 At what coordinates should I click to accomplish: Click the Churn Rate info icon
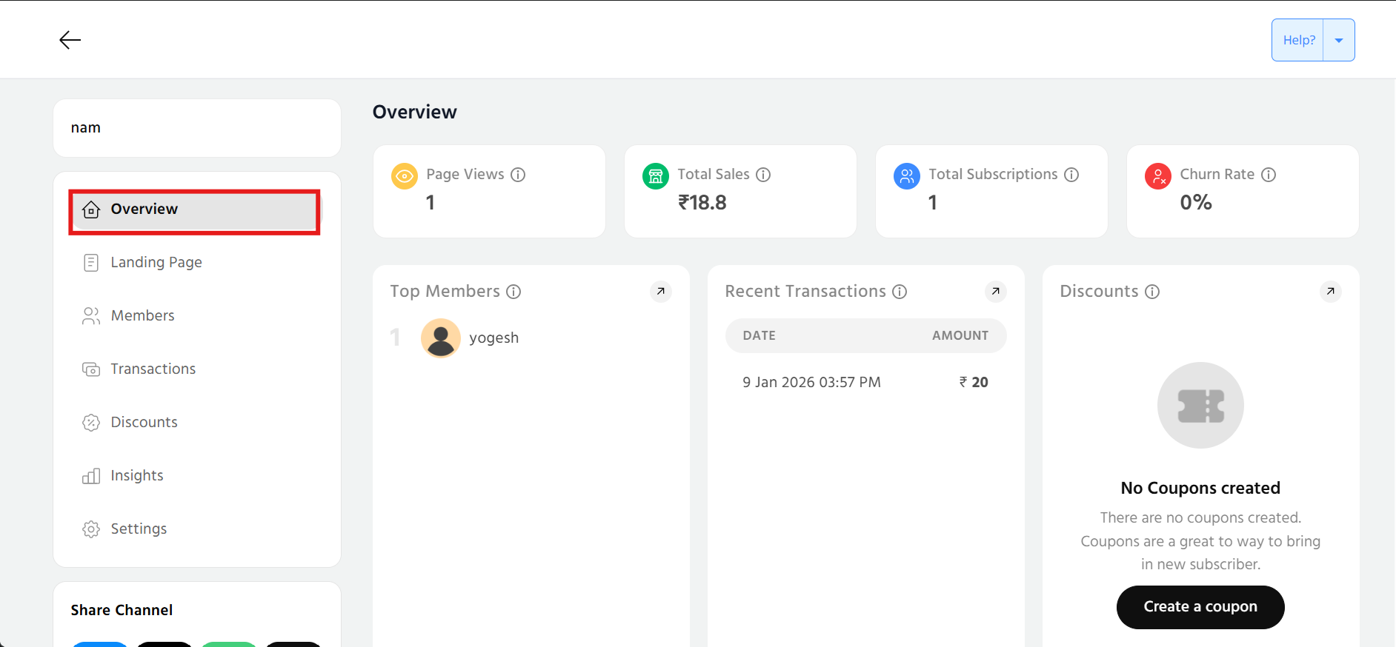(1269, 175)
